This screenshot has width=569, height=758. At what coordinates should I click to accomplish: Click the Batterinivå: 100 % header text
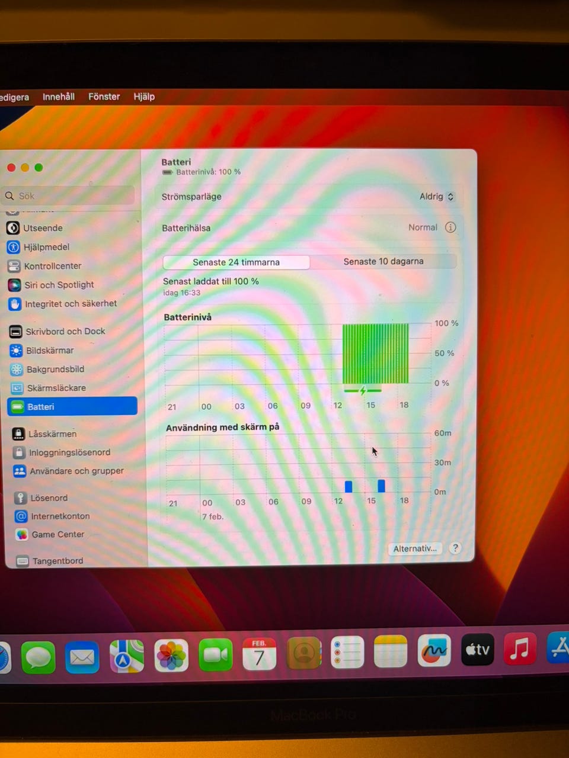point(208,172)
